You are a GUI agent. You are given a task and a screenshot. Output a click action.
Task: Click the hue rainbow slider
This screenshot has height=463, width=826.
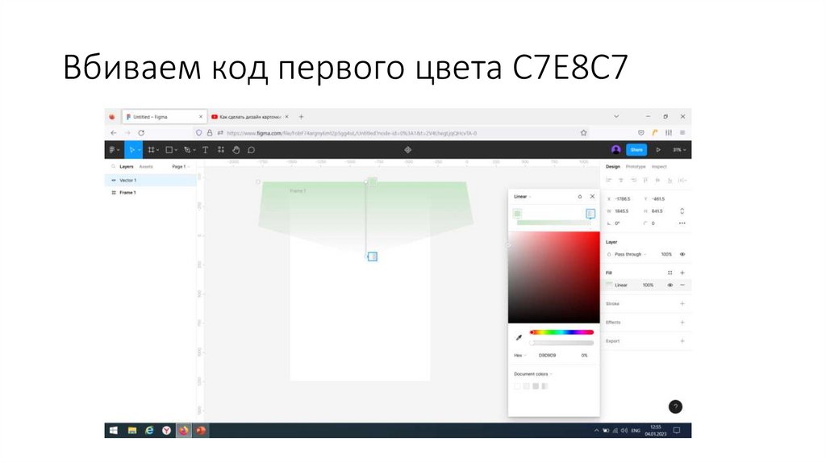point(561,332)
